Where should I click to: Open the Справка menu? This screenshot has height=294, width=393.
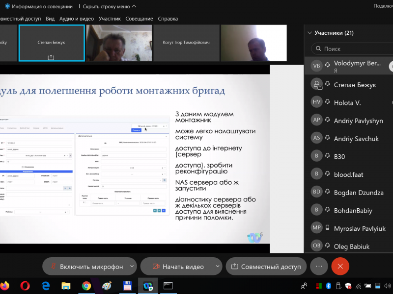tap(168, 19)
